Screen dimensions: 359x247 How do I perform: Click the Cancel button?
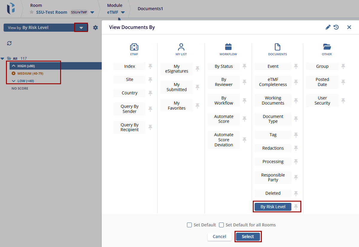[x=219, y=237]
